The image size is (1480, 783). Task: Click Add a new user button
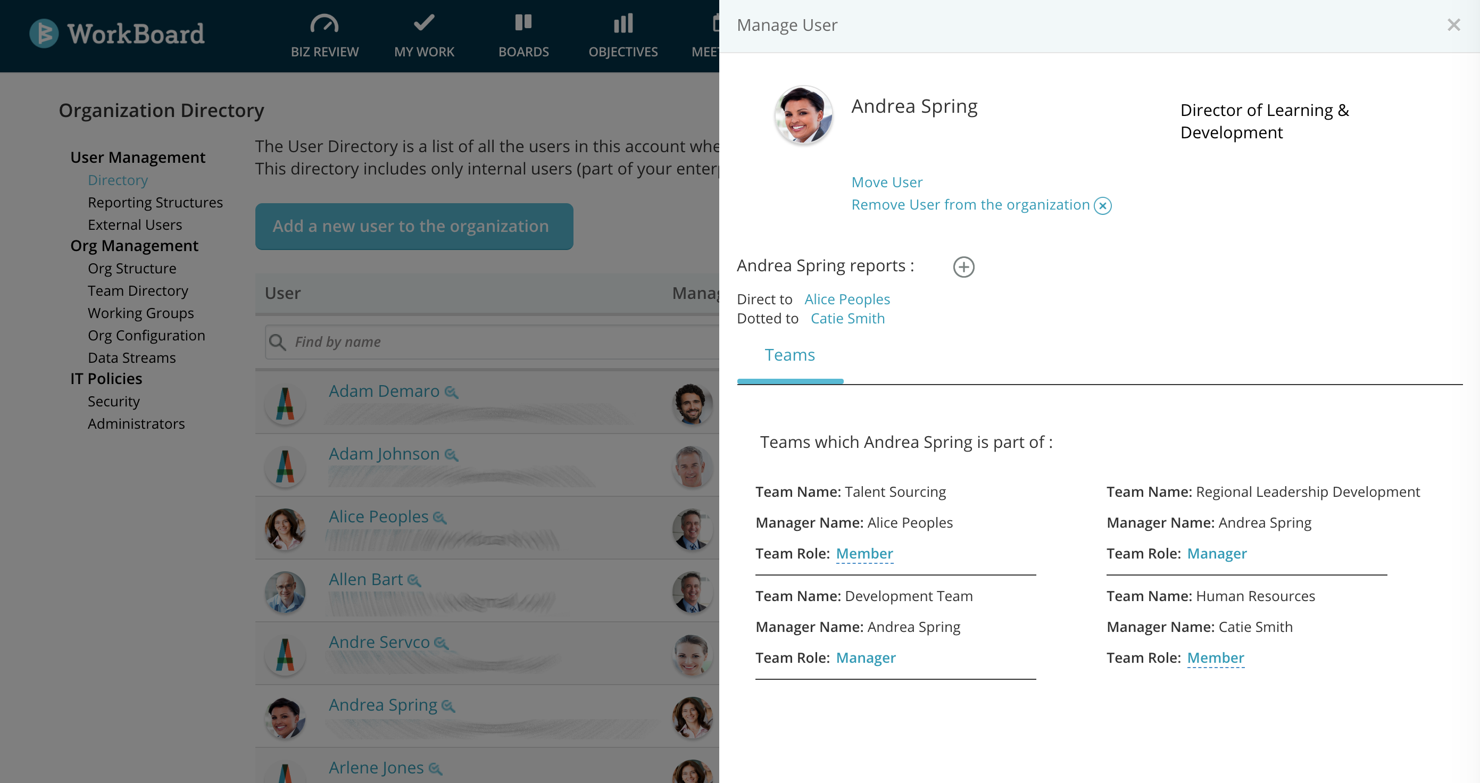click(x=414, y=227)
